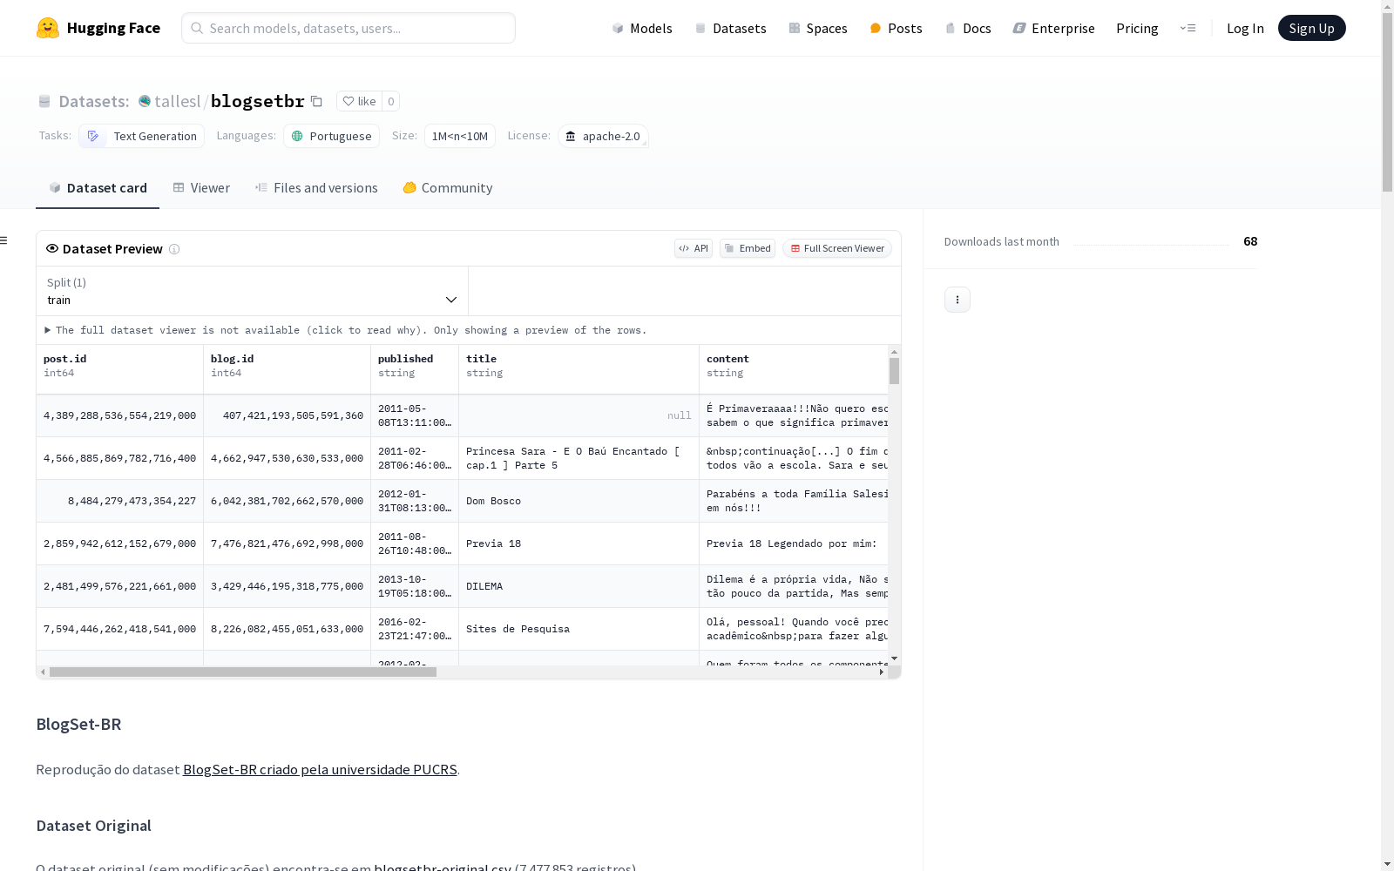Open Posts in the navbar
1394x871 pixels.
click(x=896, y=28)
